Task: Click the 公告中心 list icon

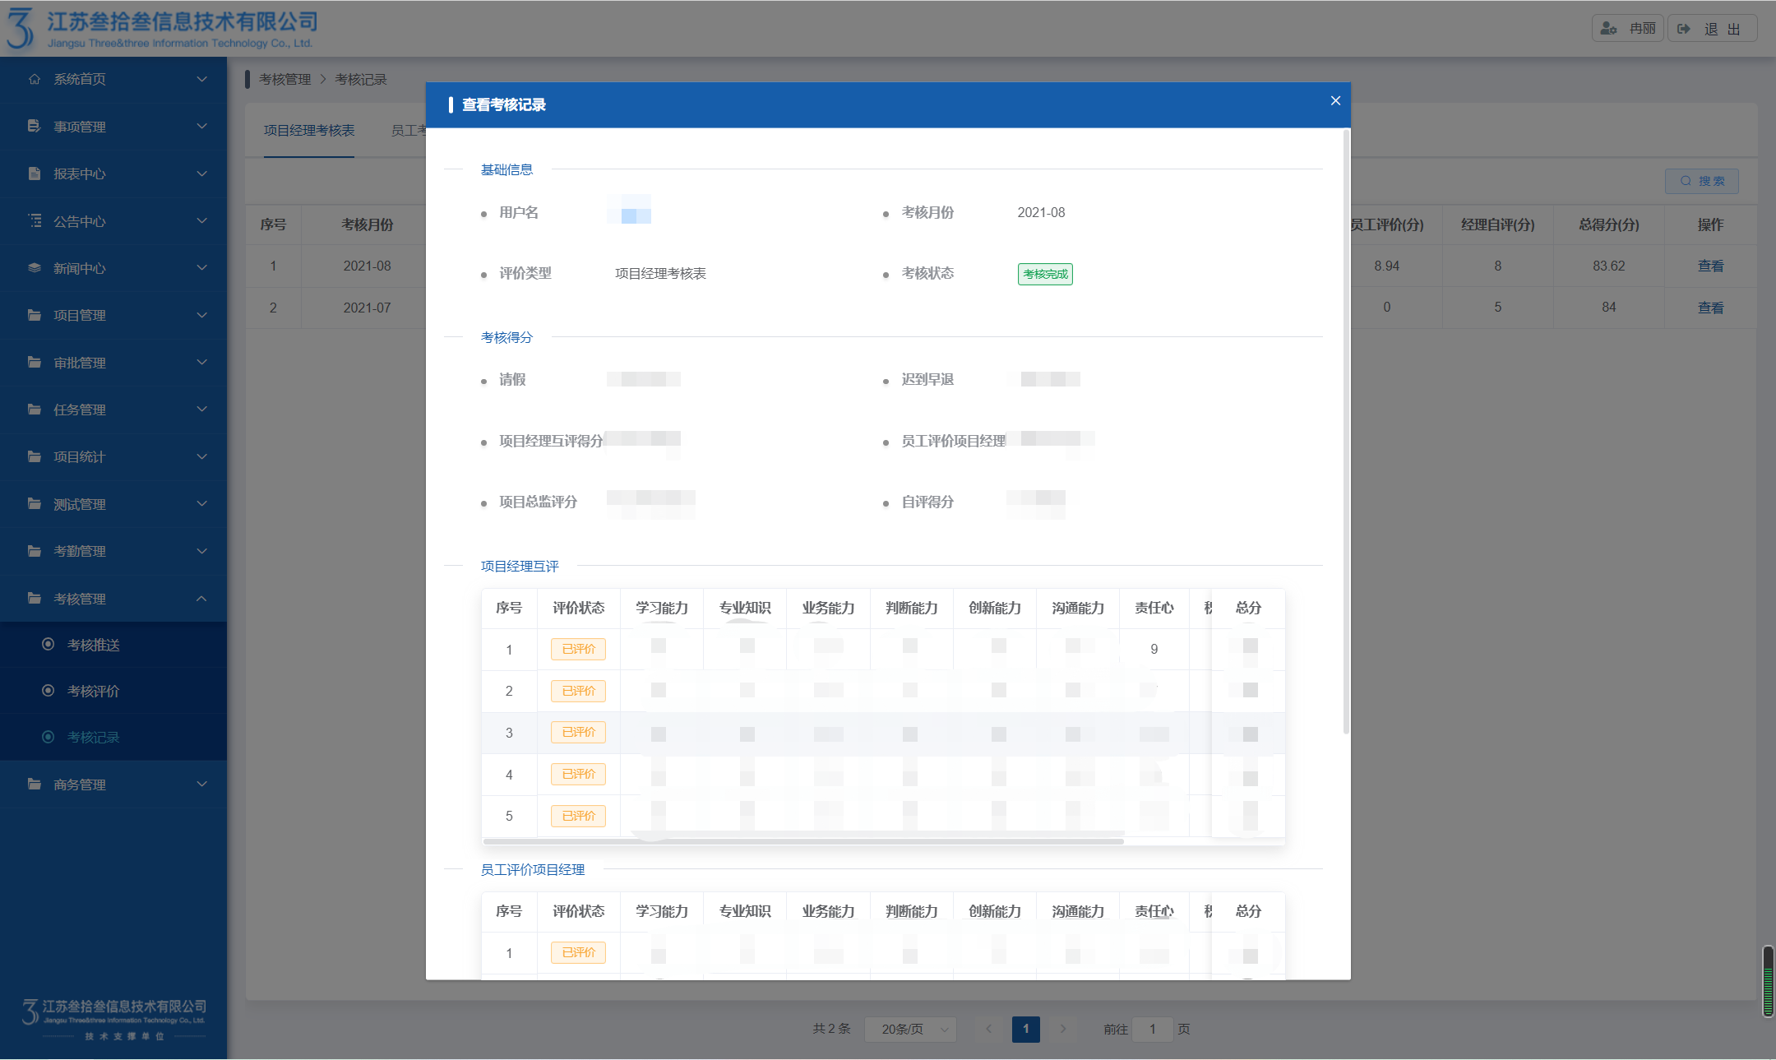Action: (x=34, y=220)
